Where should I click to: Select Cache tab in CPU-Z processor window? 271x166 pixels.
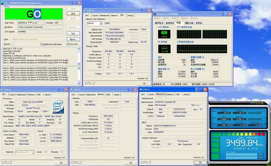tap(12, 95)
